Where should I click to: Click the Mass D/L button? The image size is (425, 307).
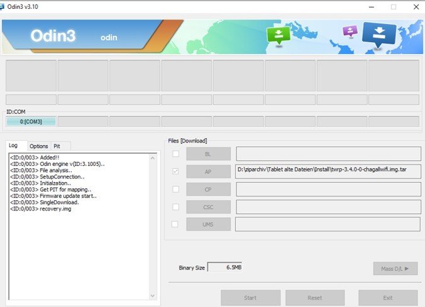[395, 269]
